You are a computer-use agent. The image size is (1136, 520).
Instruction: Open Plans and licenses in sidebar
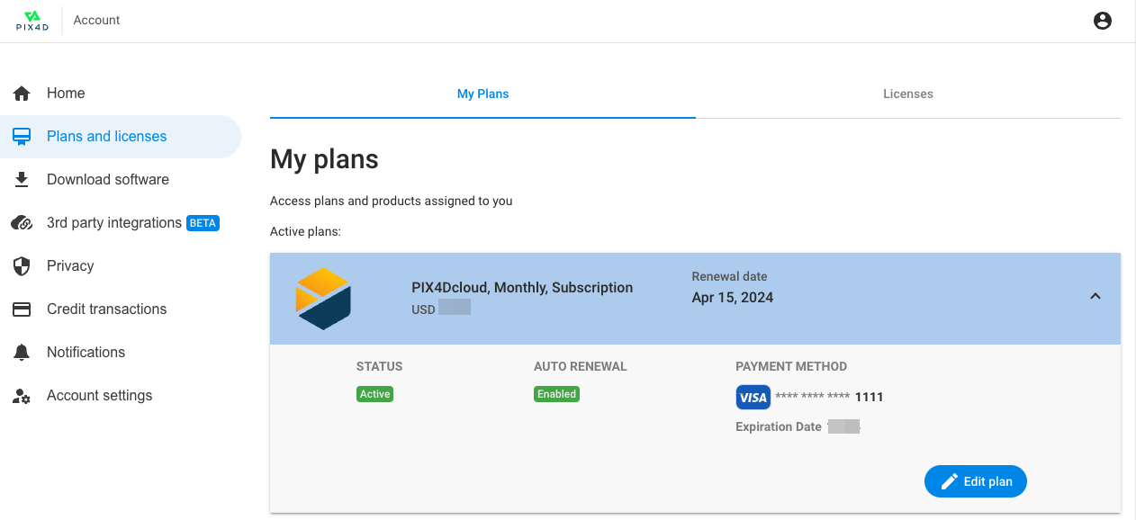(106, 137)
